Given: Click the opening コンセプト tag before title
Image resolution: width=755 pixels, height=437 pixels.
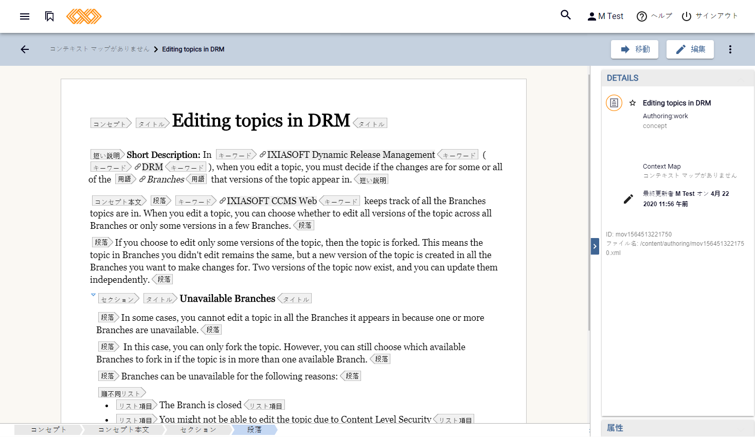Looking at the screenshot, I should (111, 123).
